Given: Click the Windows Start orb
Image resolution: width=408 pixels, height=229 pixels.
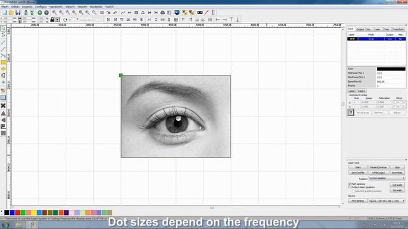Looking at the screenshot, I should [x=6, y=225].
